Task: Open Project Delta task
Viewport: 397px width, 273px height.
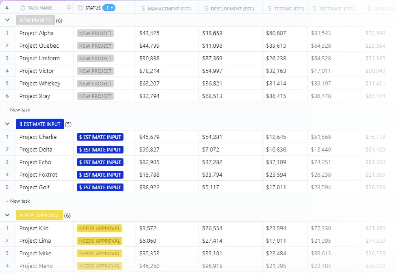Action: (x=36, y=149)
